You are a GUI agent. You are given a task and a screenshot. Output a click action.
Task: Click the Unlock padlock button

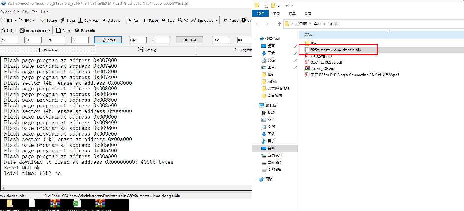coord(9,31)
